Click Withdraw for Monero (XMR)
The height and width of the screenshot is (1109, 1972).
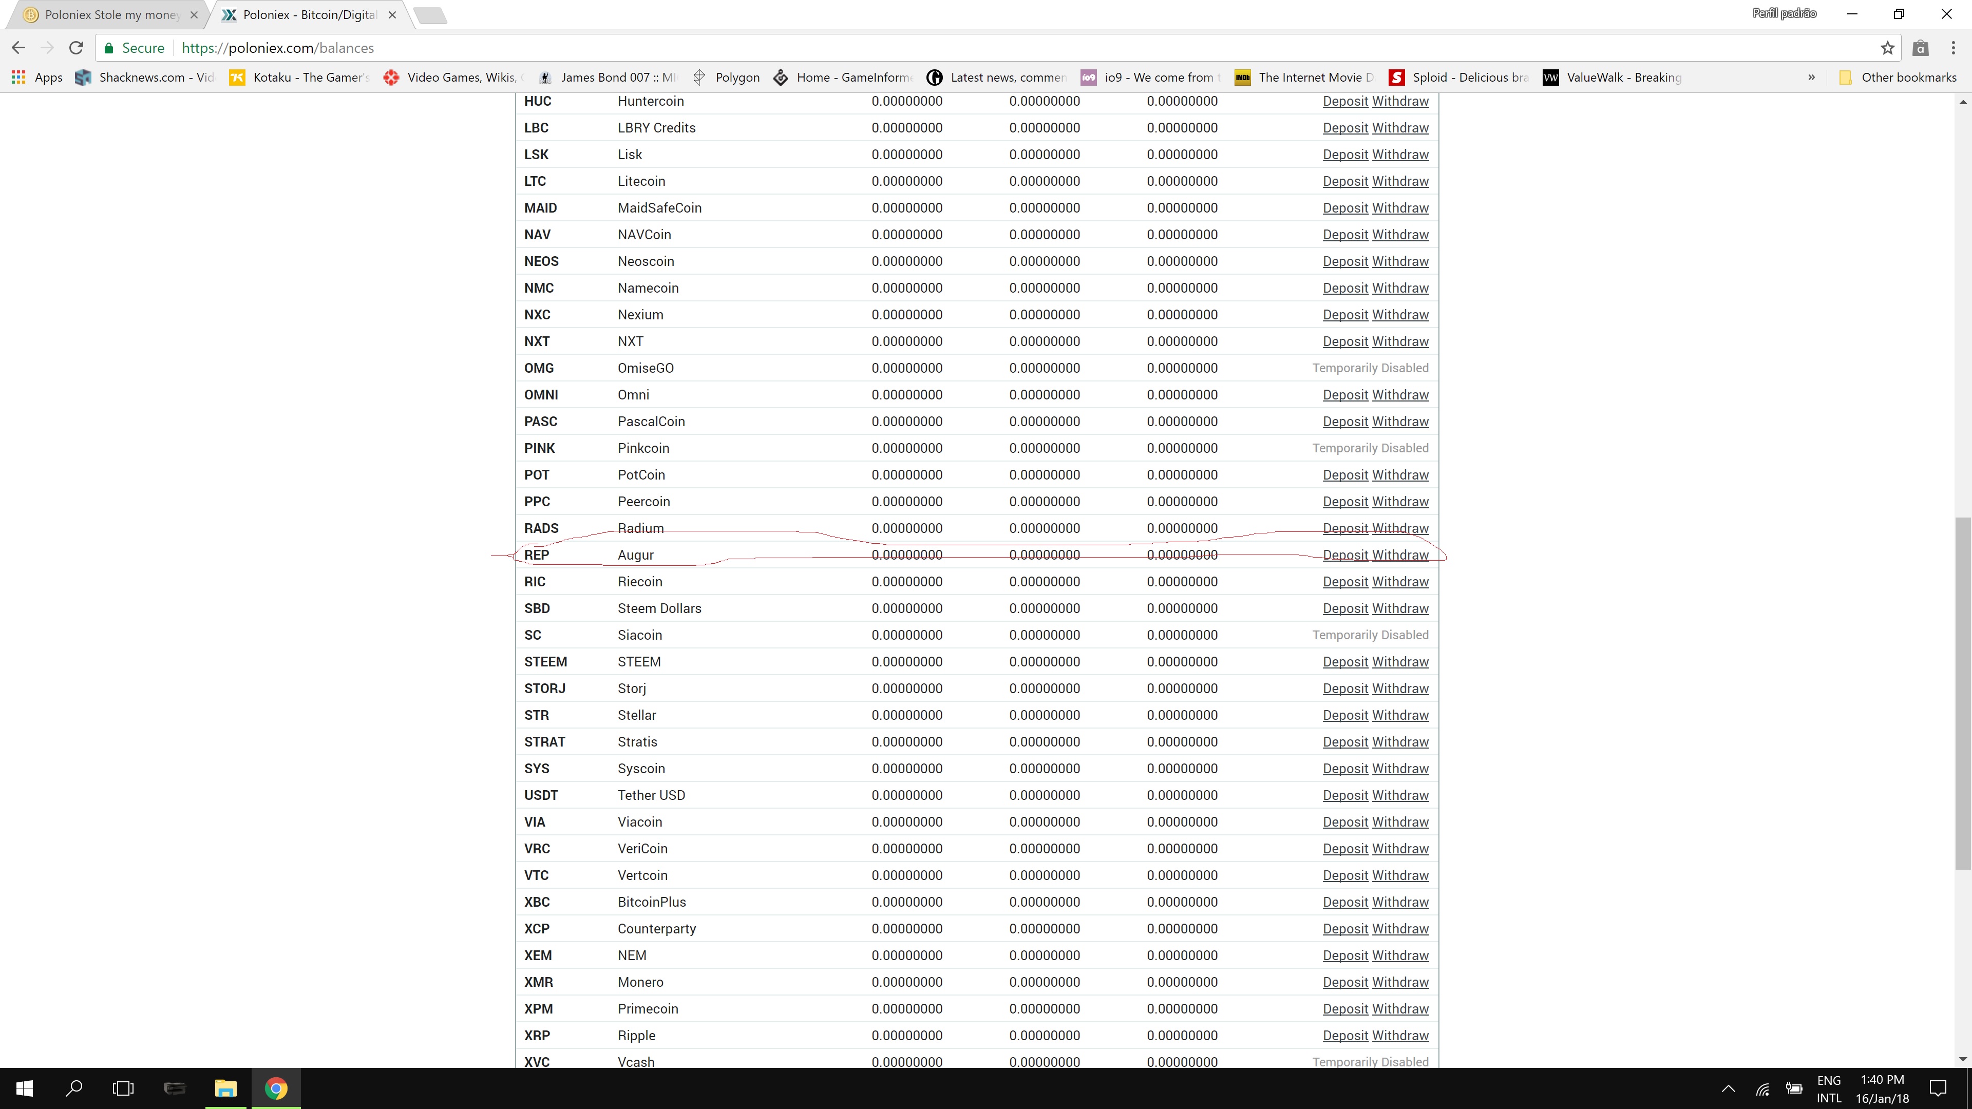pos(1400,982)
